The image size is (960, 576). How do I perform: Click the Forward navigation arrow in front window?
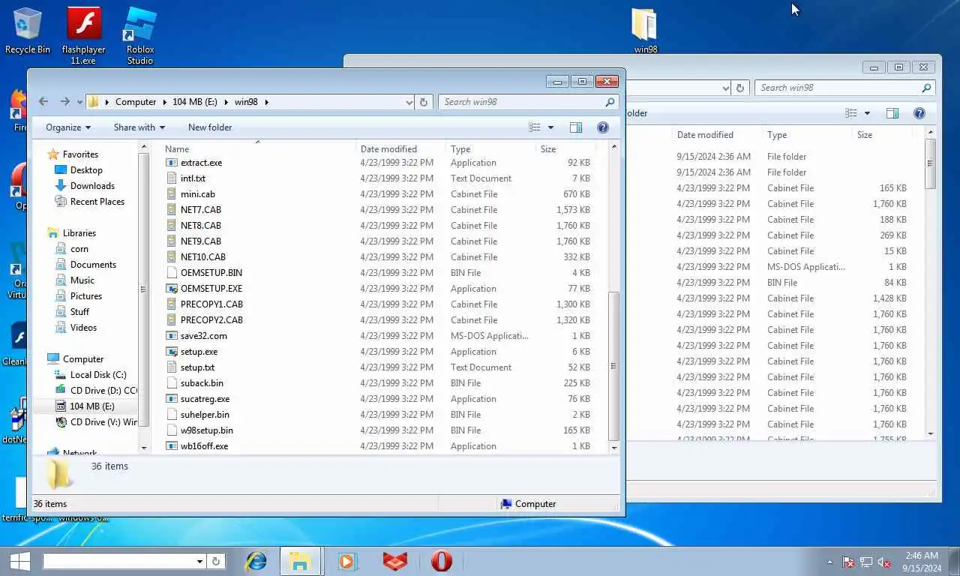[65, 102]
